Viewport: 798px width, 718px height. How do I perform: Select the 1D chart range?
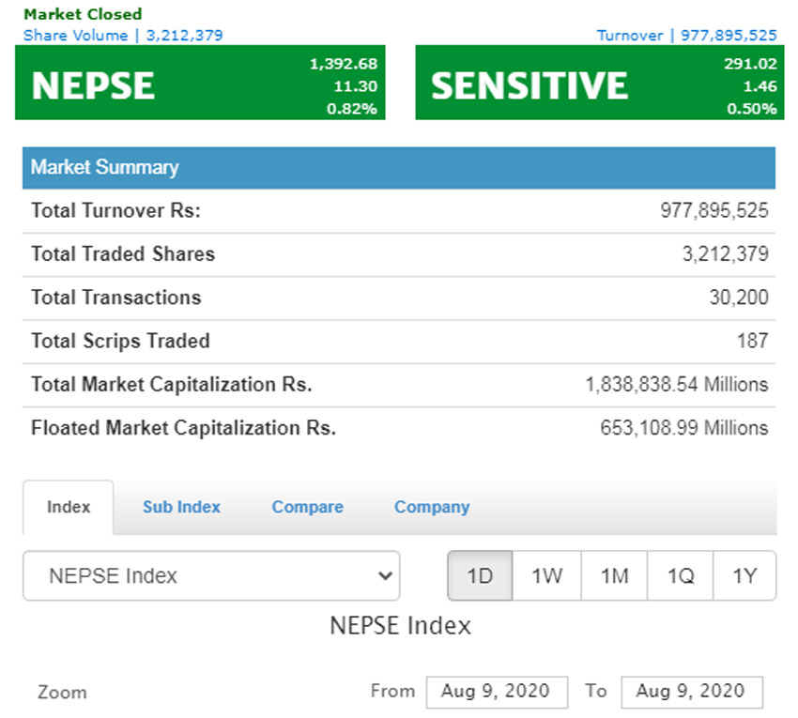click(480, 575)
